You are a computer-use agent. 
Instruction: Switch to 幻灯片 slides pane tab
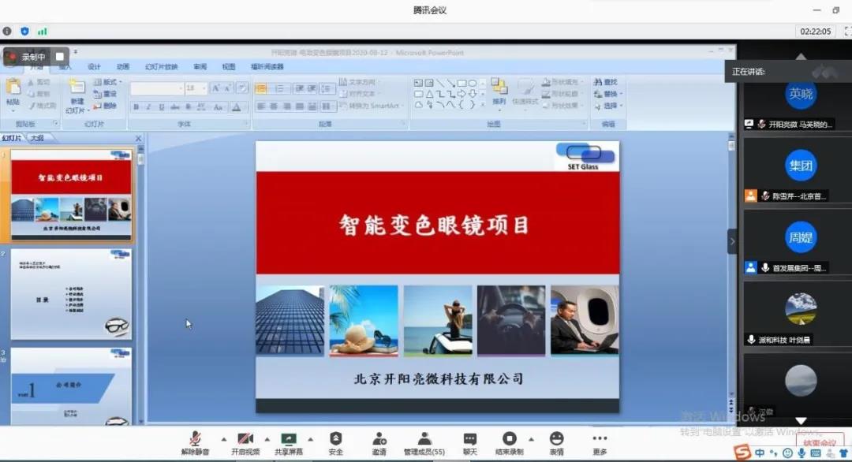point(11,139)
